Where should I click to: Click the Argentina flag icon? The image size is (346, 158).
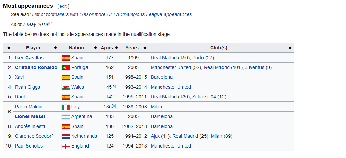[65, 117]
